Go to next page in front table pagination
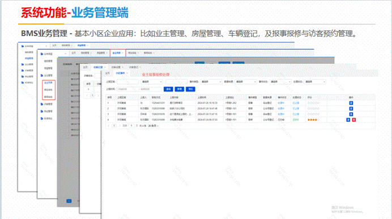392x219 pixels. [120, 126]
